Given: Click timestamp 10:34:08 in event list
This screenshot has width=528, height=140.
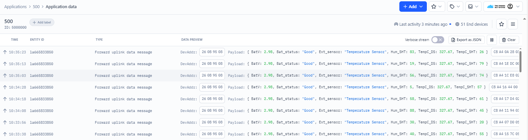Looking at the screenshot, I should (17, 111).
